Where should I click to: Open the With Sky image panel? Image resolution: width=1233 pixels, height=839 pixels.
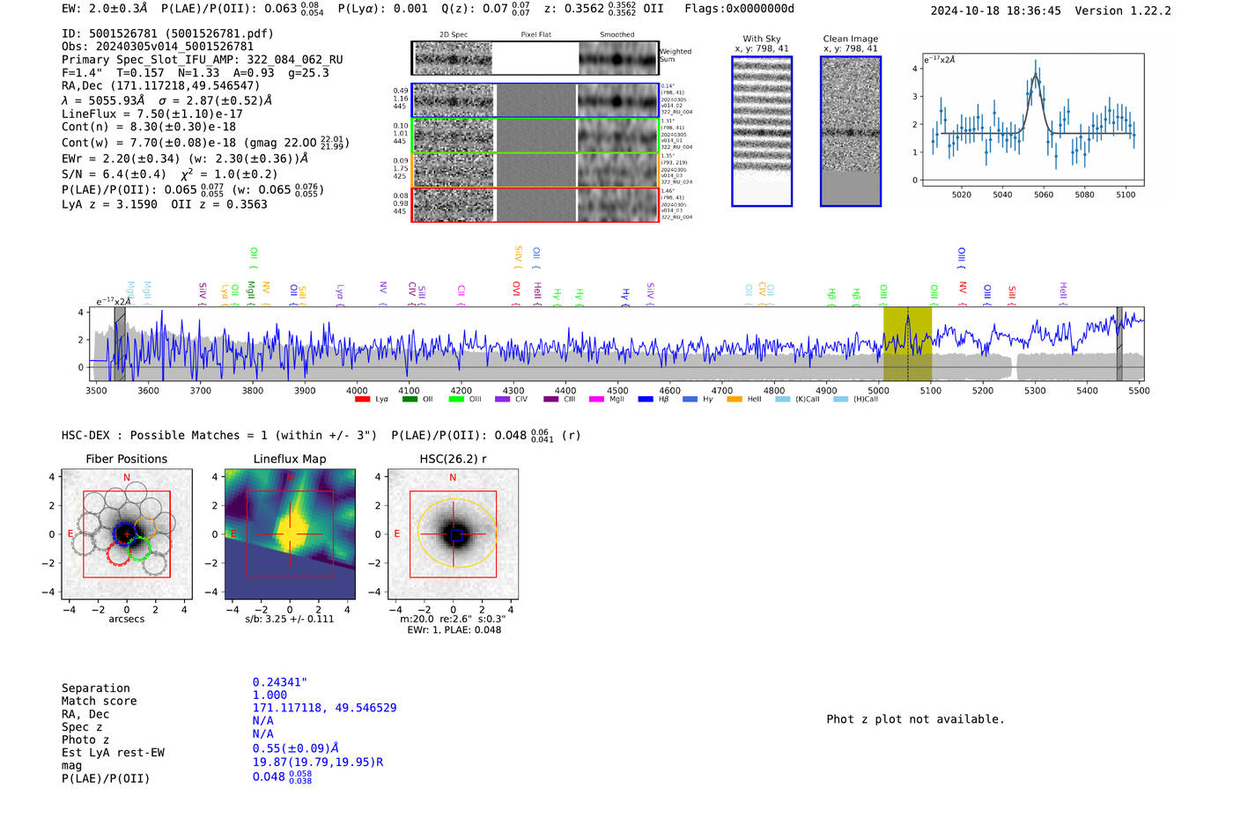coord(762,131)
